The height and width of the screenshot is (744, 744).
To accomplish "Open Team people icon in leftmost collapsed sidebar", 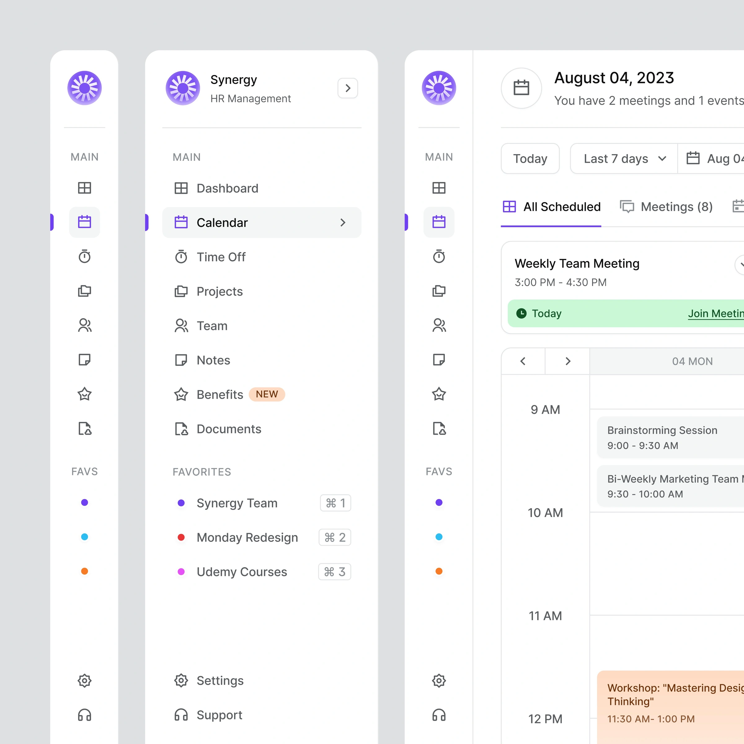I will click(x=84, y=325).
